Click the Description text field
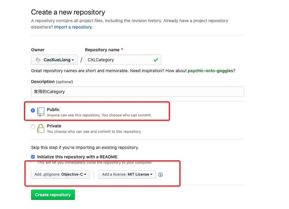The image size is (289, 209). 137,92
